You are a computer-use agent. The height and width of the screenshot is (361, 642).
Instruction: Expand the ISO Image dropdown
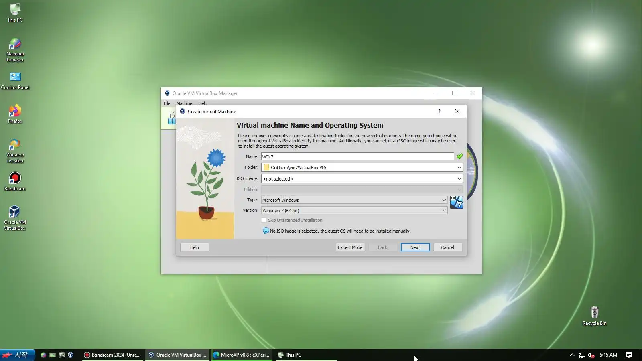(x=459, y=178)
